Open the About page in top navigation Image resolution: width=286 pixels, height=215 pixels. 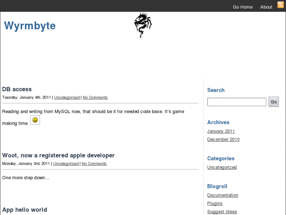tap(266, 7)
